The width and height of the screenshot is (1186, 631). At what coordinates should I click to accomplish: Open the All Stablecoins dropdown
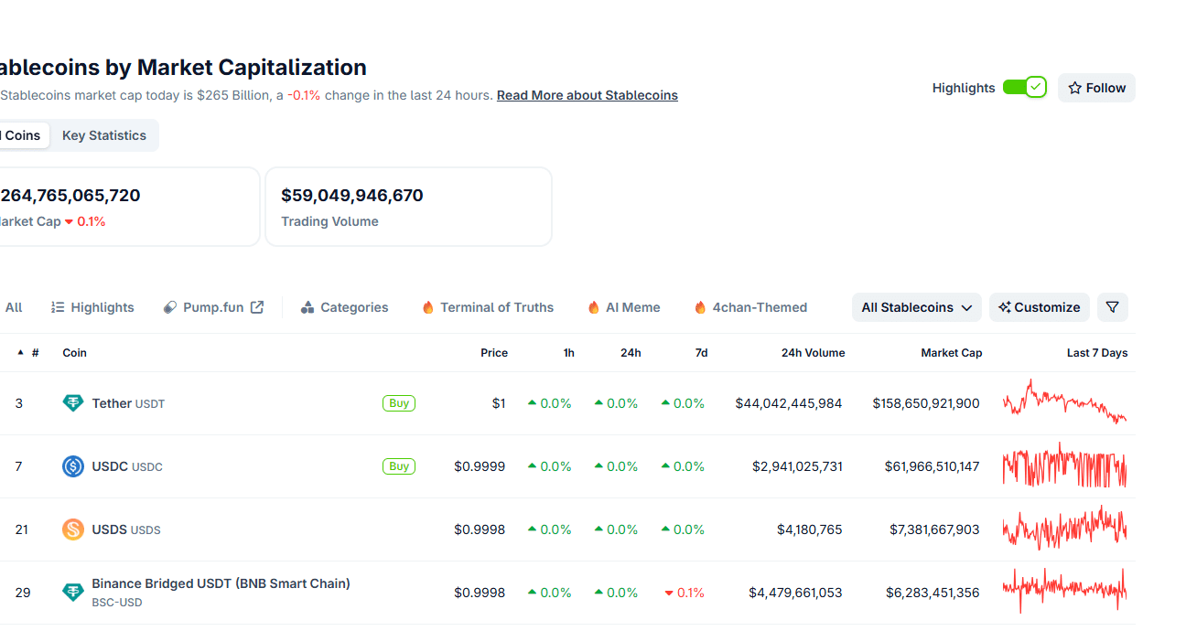click(917, 307)
